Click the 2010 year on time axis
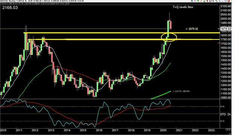Viewport: 235px width, 136px height. coord(3,130)
